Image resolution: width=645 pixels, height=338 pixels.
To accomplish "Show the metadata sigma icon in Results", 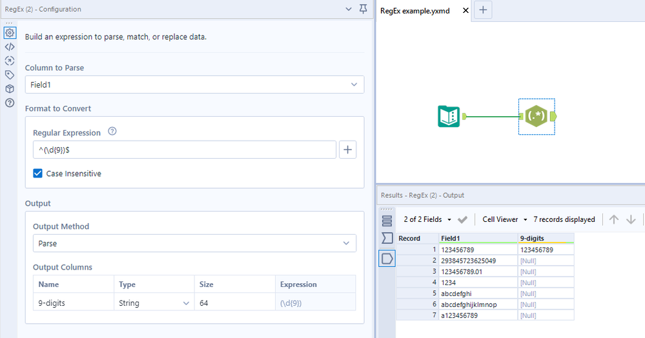I will point(387,238).
